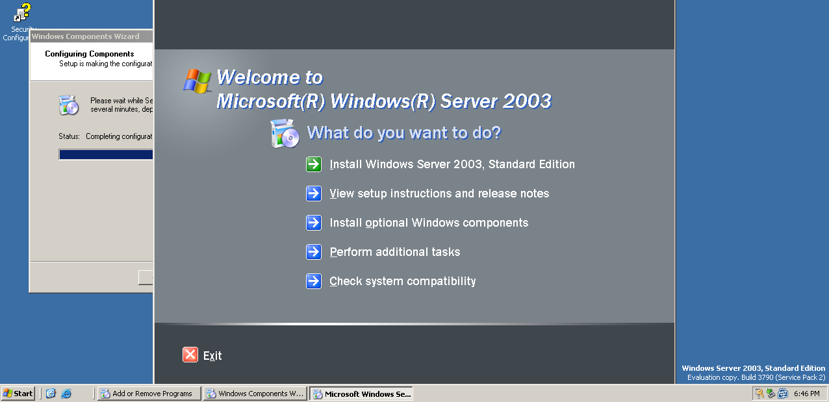The width and height of the screenshot is (829, 402).
Task: Open View setup instructions and release notes
Action: (x=439, y=194)
